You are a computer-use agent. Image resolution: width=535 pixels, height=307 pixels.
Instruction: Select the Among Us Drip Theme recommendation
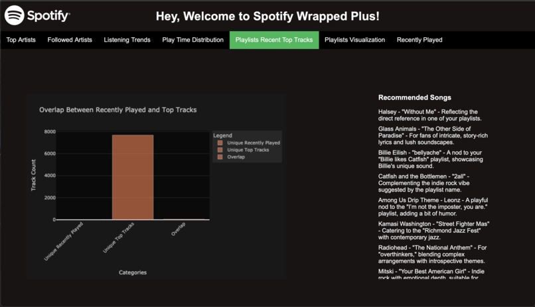click(433, 207)
